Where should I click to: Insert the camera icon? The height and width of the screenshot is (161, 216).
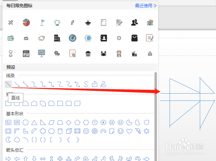coord(150,22)
